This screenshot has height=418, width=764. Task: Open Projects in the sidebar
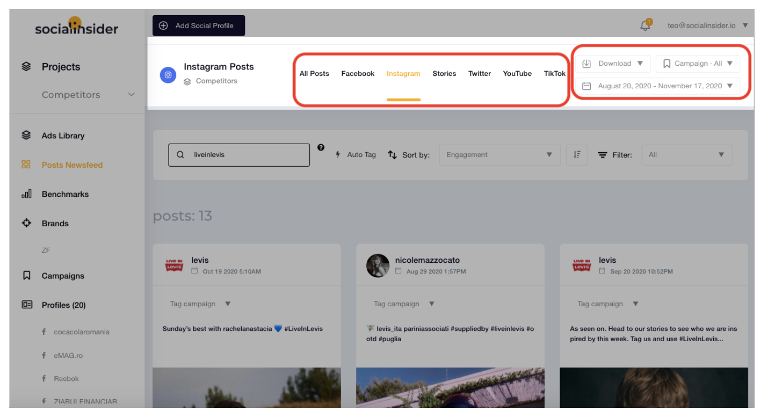61,67
